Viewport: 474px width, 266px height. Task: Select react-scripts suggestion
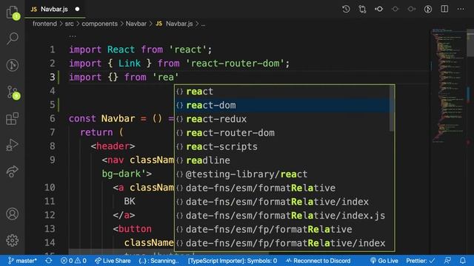point(282,147)
